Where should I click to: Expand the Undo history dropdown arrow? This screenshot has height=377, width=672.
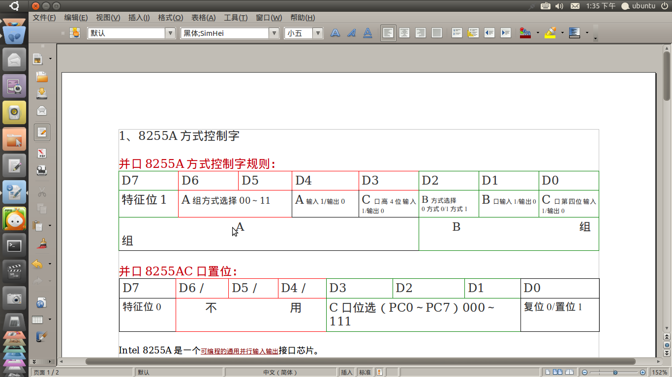(x=50, y=264)
